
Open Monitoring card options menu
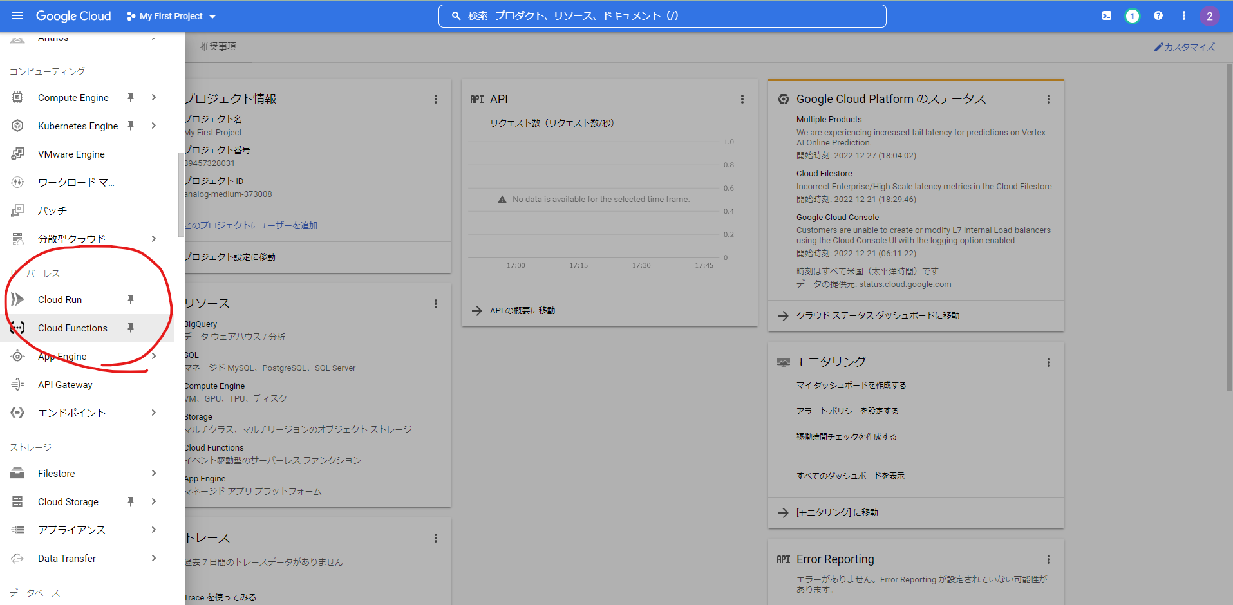pyautogui.click(x=1049, y=362)
